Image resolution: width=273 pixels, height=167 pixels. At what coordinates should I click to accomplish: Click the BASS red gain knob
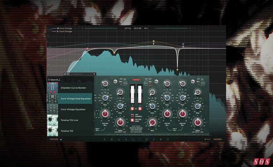click(x=152, y=122)
